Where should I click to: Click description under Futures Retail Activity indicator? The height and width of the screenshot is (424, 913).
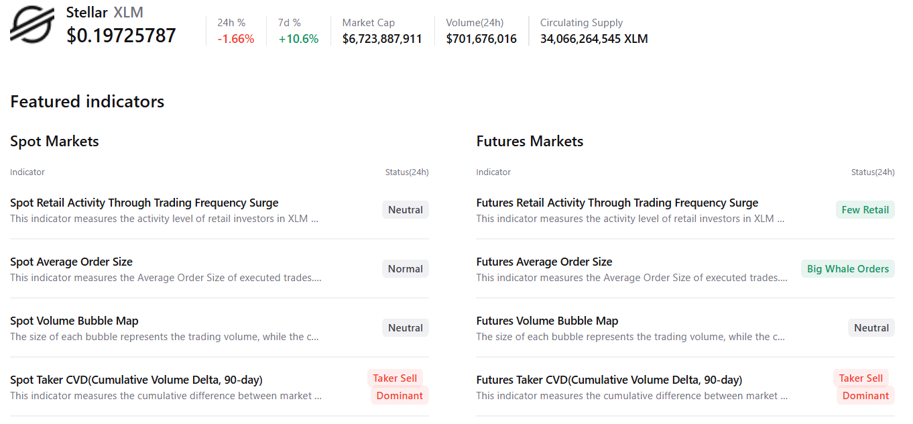pyautogui.click(x=631, y=219)
